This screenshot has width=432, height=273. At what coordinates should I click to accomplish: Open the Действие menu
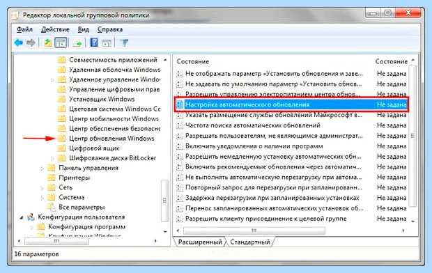tap(55, 29)
